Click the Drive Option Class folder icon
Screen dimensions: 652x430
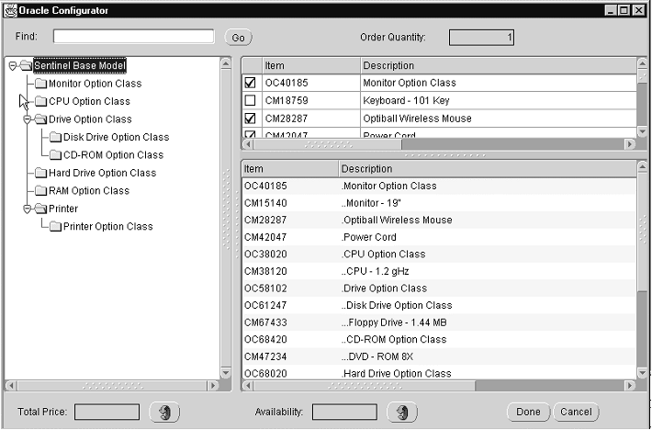(40, 119)
